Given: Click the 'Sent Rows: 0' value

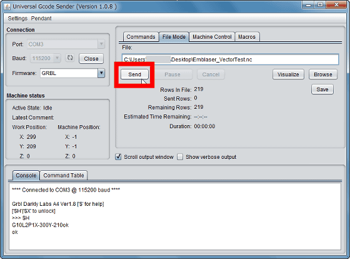Looking at the screenshot, I should point(196,98).
